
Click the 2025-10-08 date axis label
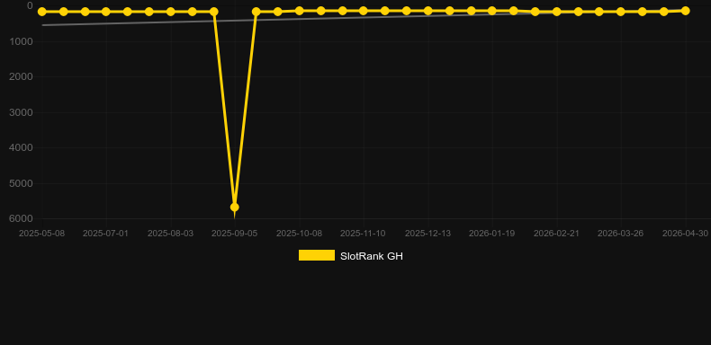[x=300, y=234]
